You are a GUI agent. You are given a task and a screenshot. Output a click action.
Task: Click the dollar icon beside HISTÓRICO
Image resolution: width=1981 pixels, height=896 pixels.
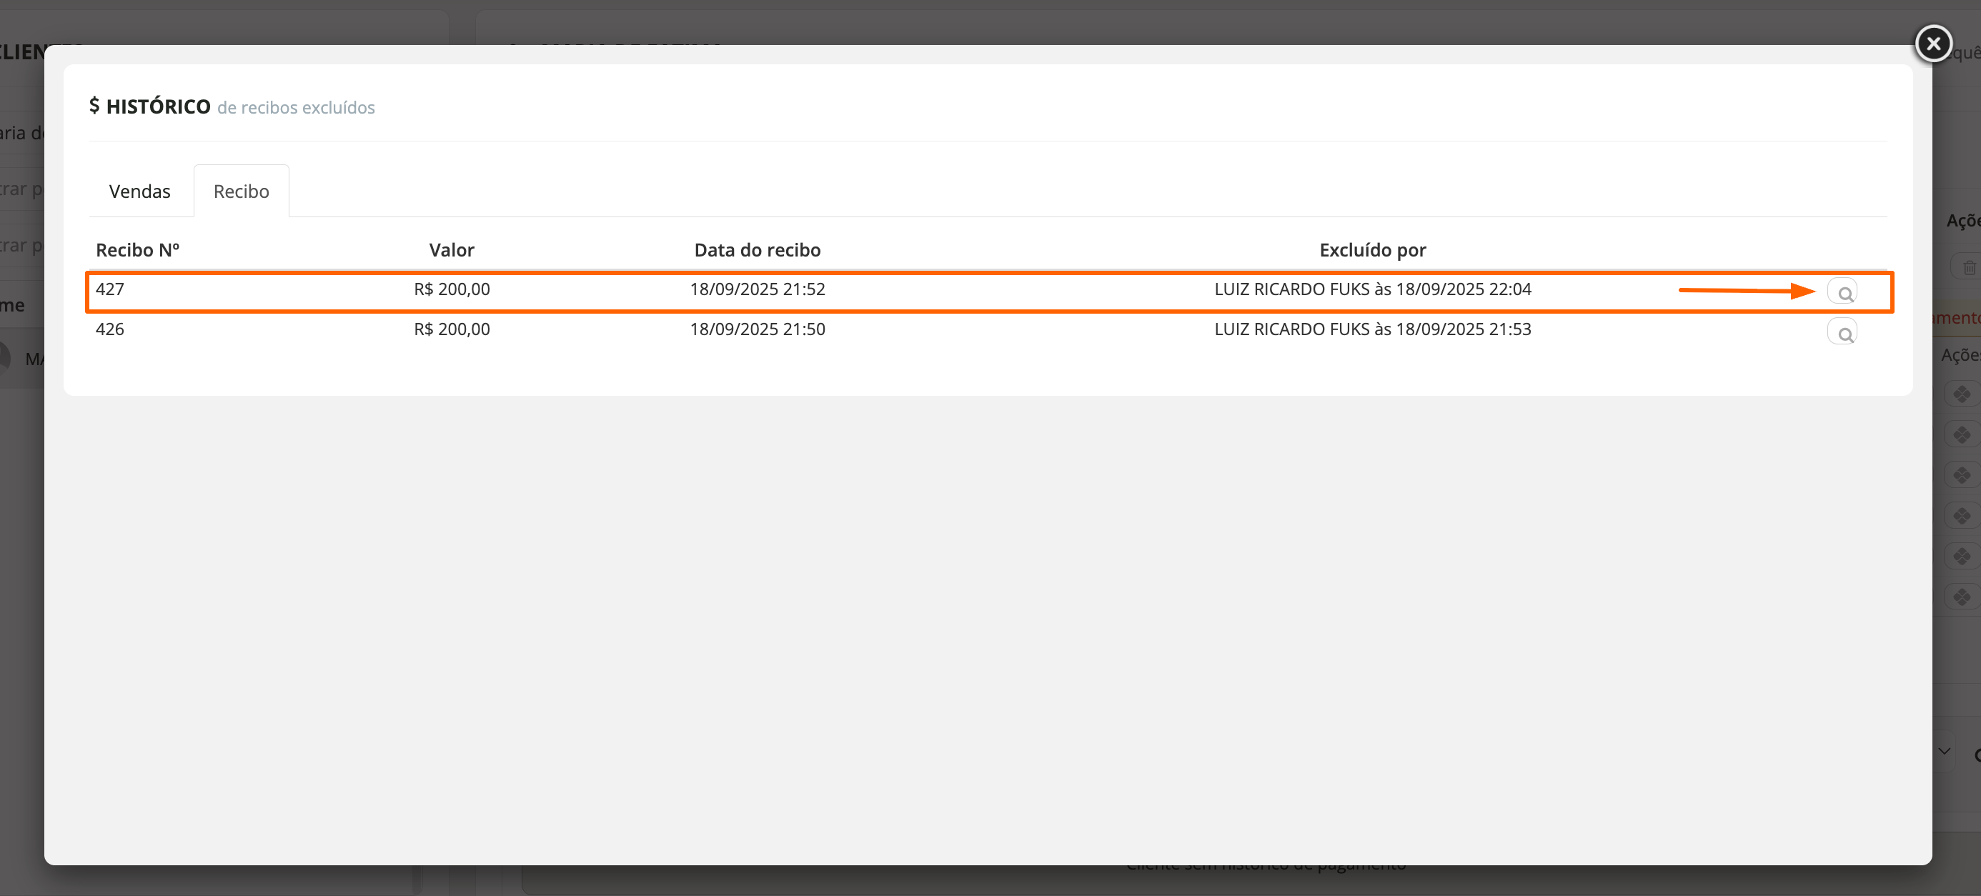click(x=94, y=105)
